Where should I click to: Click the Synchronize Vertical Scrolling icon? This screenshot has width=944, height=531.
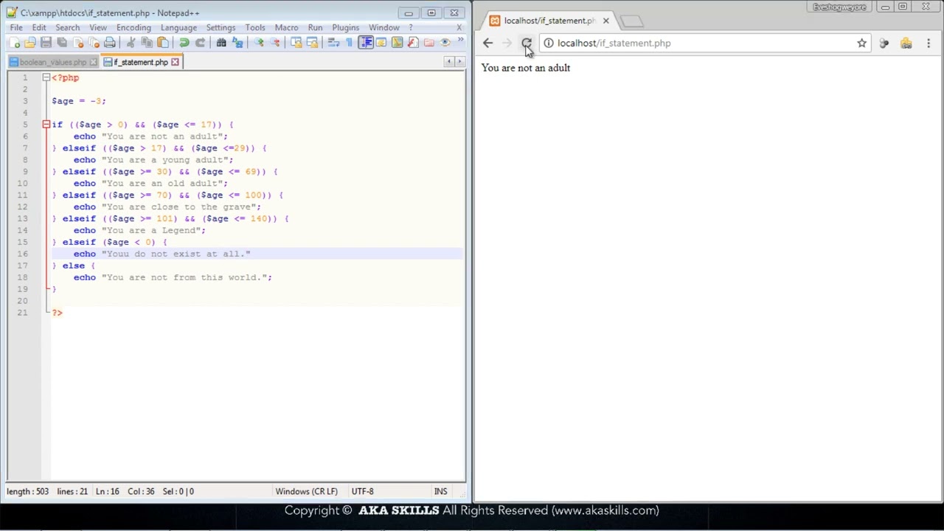pyautogui.click(x=296, y=43)
